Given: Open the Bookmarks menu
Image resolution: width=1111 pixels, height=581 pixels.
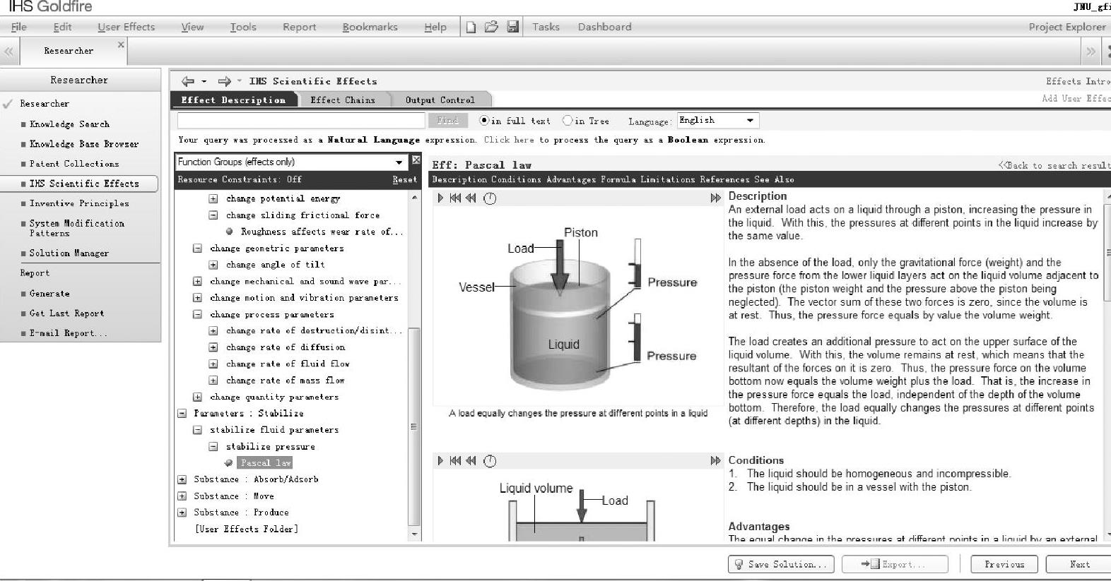Looking at the screenshot, I should click(370, 27).
